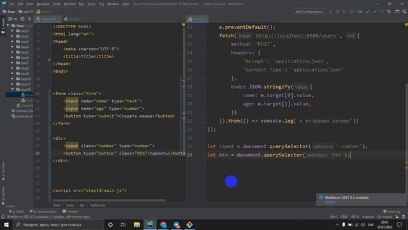
Task: Open the Code menu
Action: point(57,4)
